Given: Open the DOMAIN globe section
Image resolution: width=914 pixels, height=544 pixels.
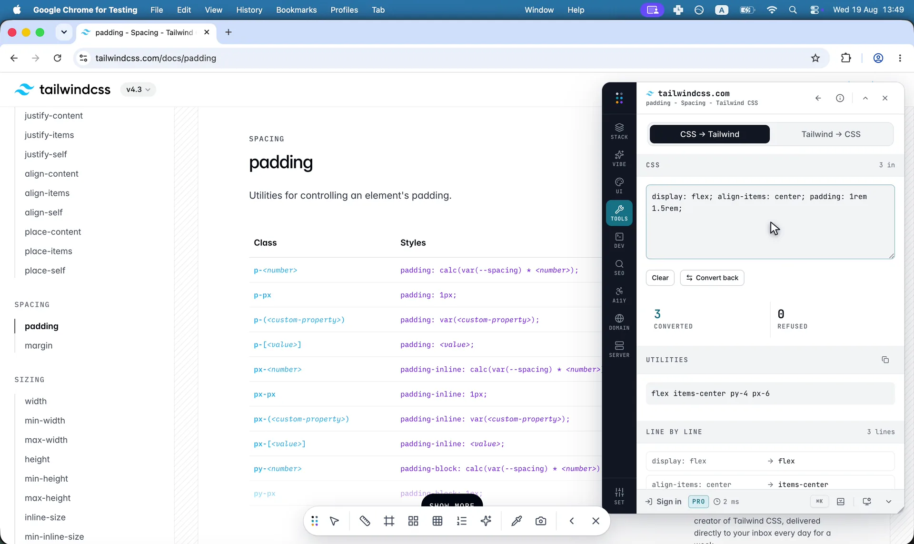Looking at the screenshot, I should (x=619, y=322).
